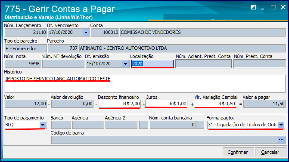Click the Vlr. Variação Cambial field
The image size is (289, 162).
(x=215, y=104)
